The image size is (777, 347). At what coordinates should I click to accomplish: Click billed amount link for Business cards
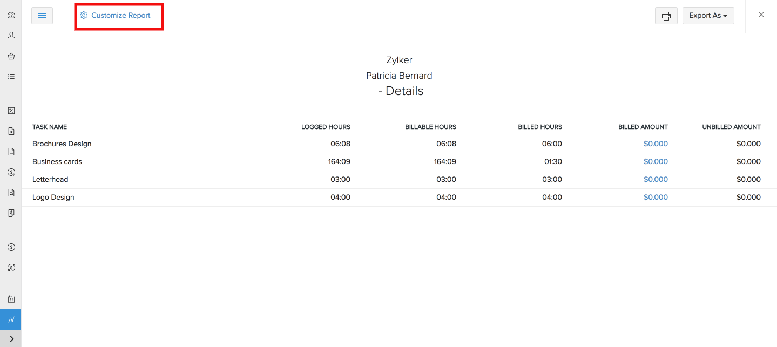656,162
